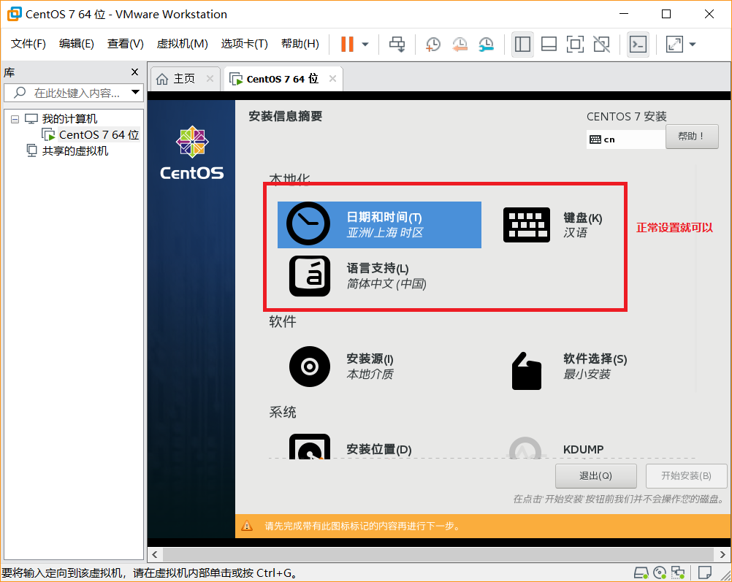Click the 本地介质 install source text
The height and width of the screenshot is (582, 732).
point(369,375)
